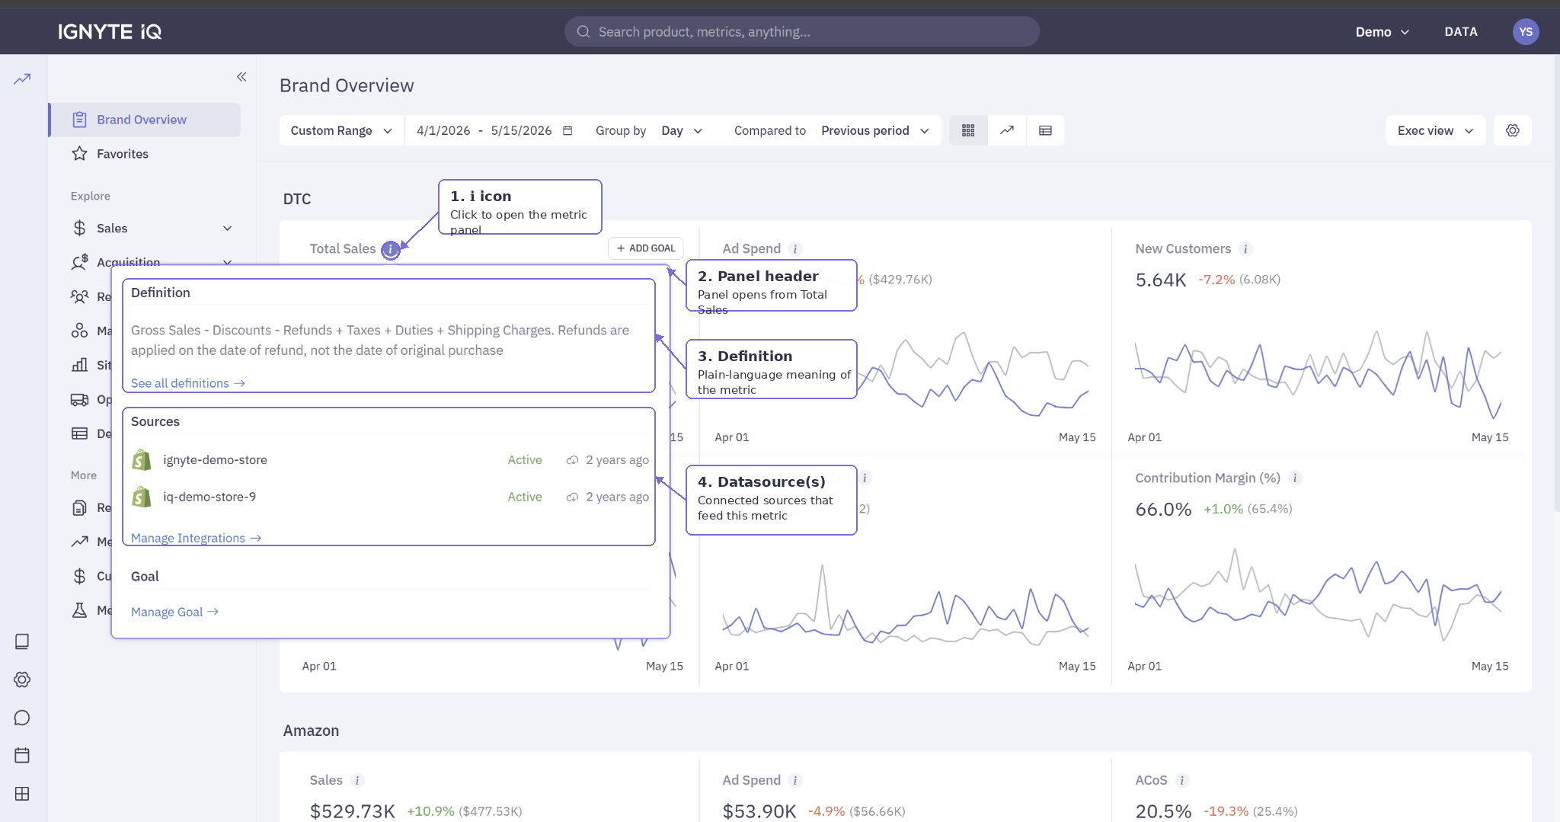Open chat bubble icon in left rail
Viewport: 1560px width, 822px height.
22,718
